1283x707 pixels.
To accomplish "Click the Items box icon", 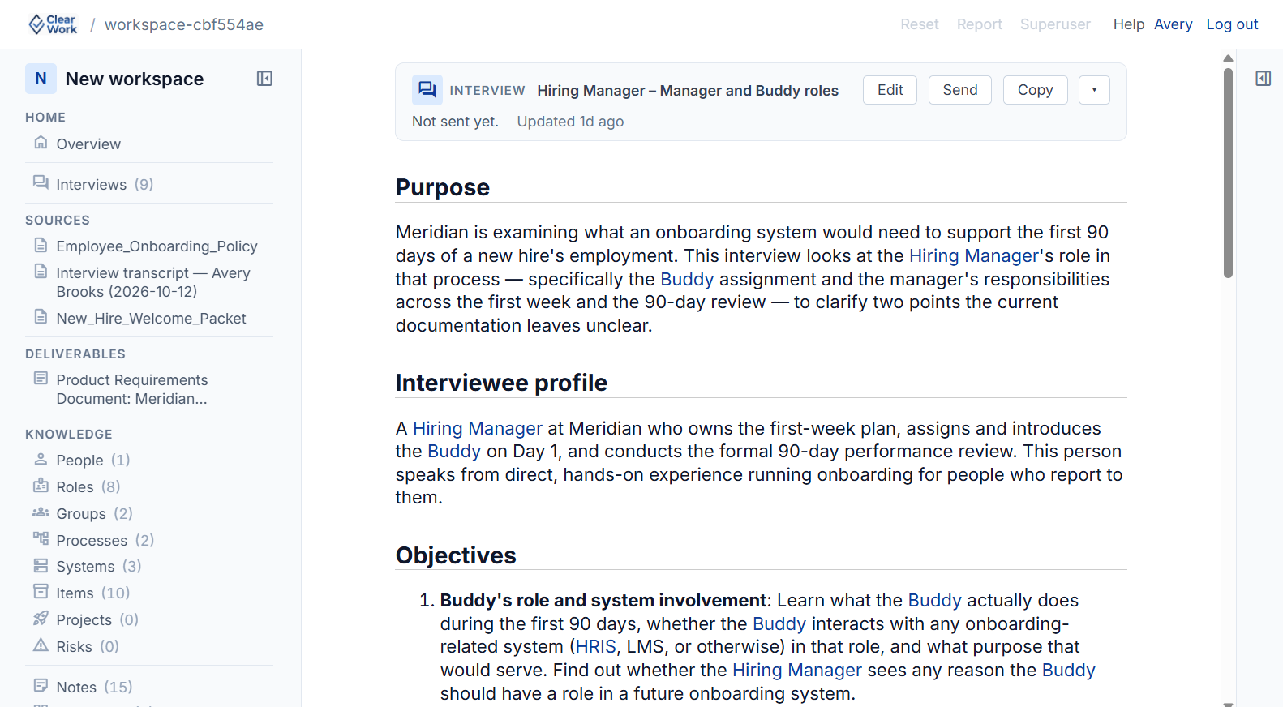I will [41, 592].
